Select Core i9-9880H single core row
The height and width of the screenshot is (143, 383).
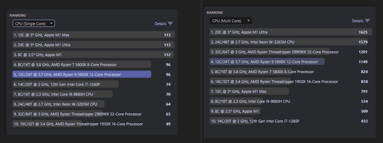point(93,94)
